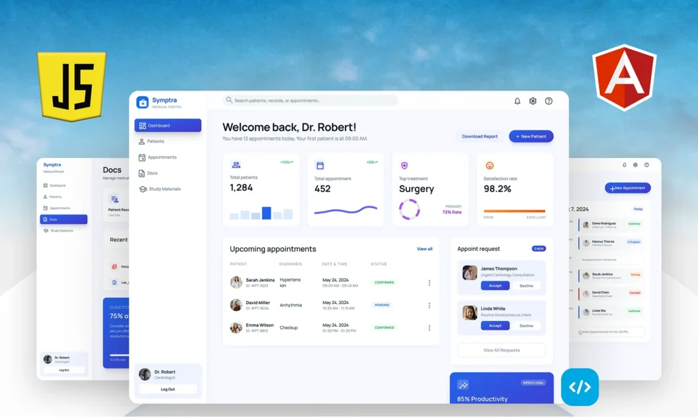This screenshot has width=698, height=417.
Task: Click the Surgery 72% rate donut chart
Action: click(410, 209)
